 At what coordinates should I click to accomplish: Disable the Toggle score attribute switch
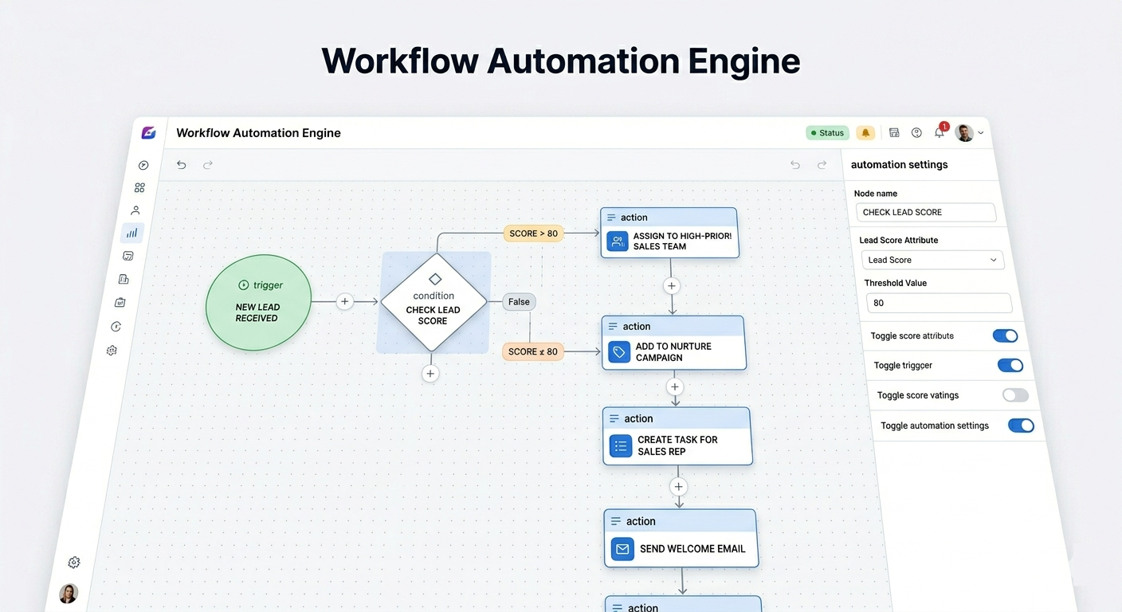click(x=1005, y=335)
